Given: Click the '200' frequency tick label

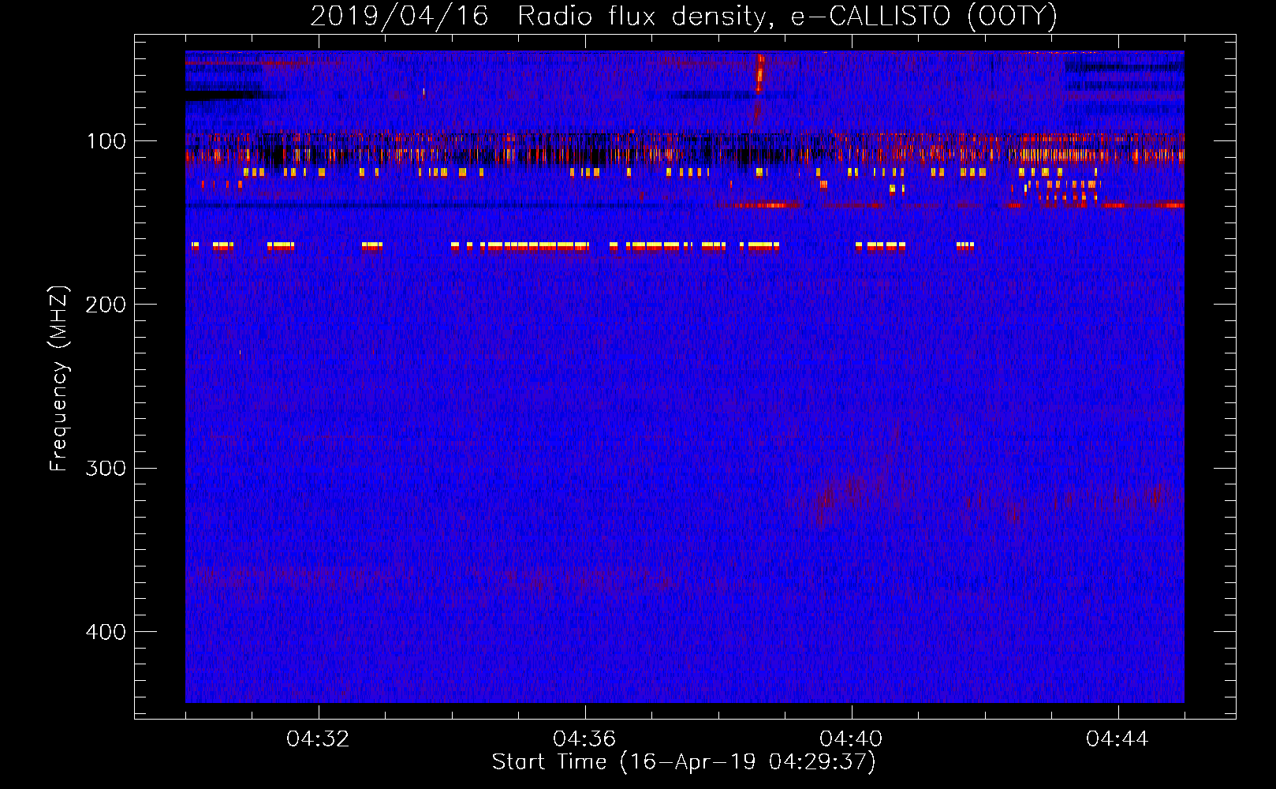Looking at the screenshot, I should (x=106, y=305).
